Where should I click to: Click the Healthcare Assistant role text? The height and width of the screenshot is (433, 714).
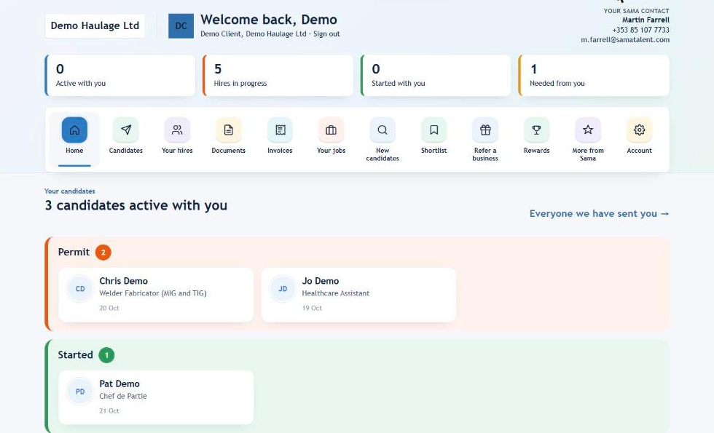(336, 293)
